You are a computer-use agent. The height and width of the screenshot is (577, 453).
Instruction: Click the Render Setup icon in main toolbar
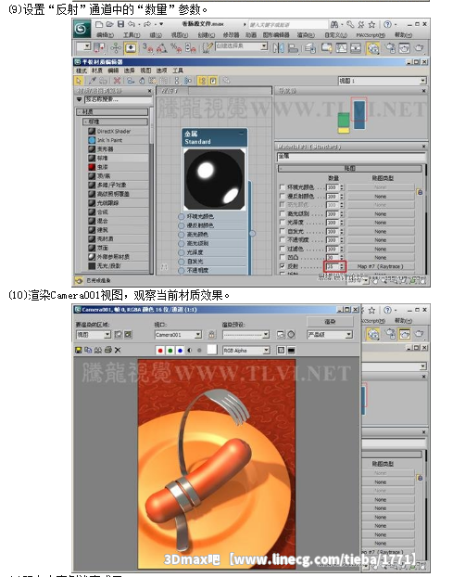point(390,48)
